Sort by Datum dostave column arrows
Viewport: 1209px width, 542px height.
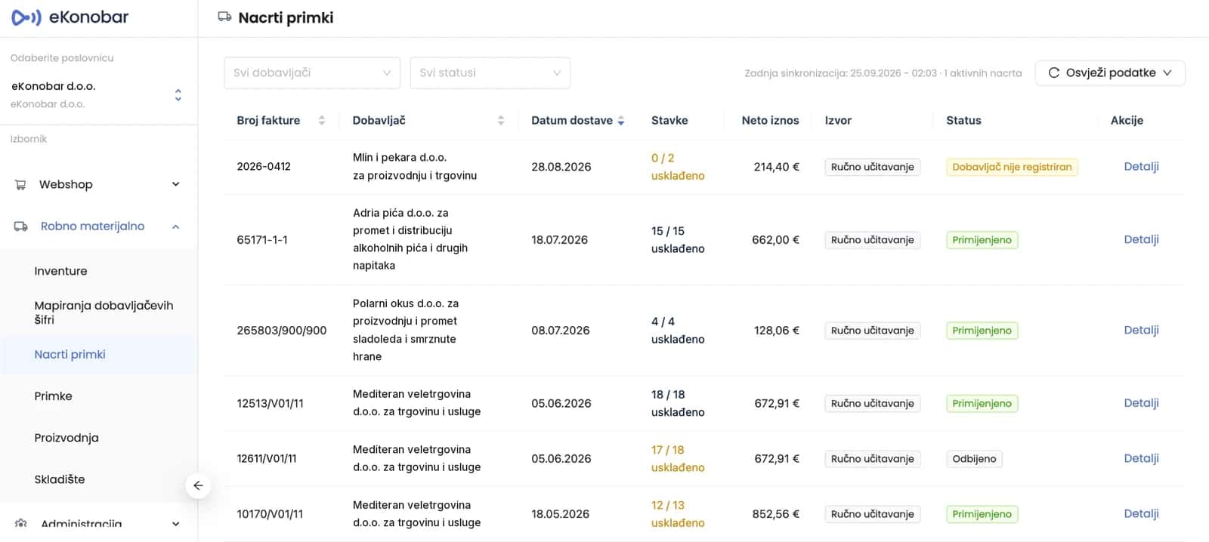[x=621, y=120]
